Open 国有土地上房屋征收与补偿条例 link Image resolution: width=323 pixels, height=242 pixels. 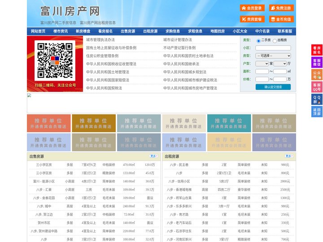[111, 48]
